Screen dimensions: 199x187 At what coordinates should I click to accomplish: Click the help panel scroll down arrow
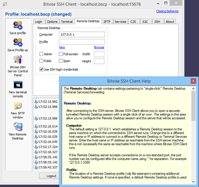click(194, 182)
